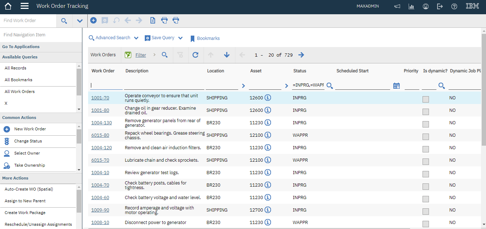Open the print icon in the toolbar

(x=164, y=20)
